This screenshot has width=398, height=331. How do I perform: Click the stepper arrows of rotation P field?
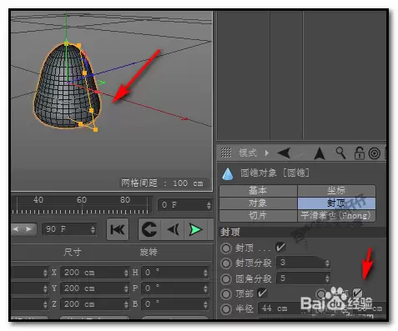click(205, 288)
